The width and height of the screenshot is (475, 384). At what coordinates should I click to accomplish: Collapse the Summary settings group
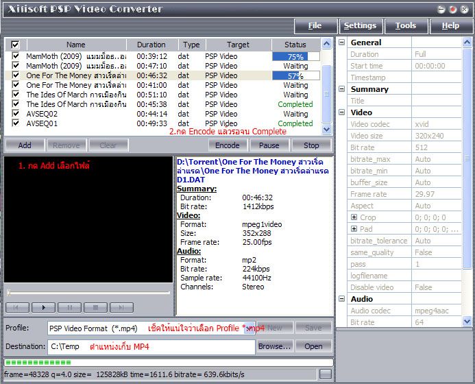point(342,89)
